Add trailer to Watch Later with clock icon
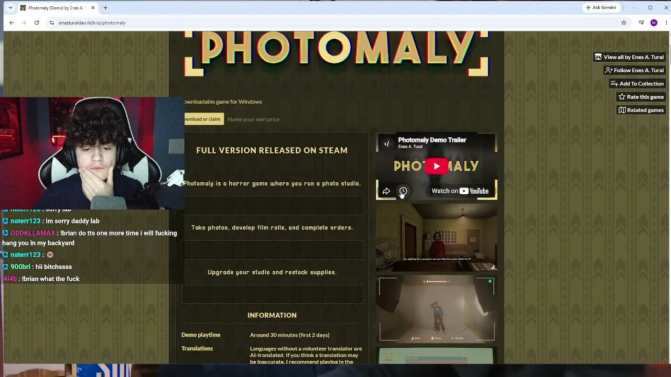The height and width of the screenshot is (377, 671). (403, 191)
